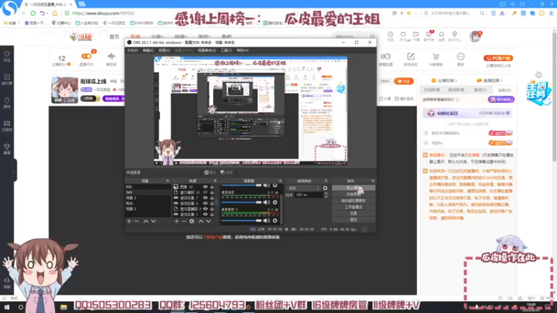Click the browser undo/restore tab icon

pyautogui.click(x=42, y=13)
